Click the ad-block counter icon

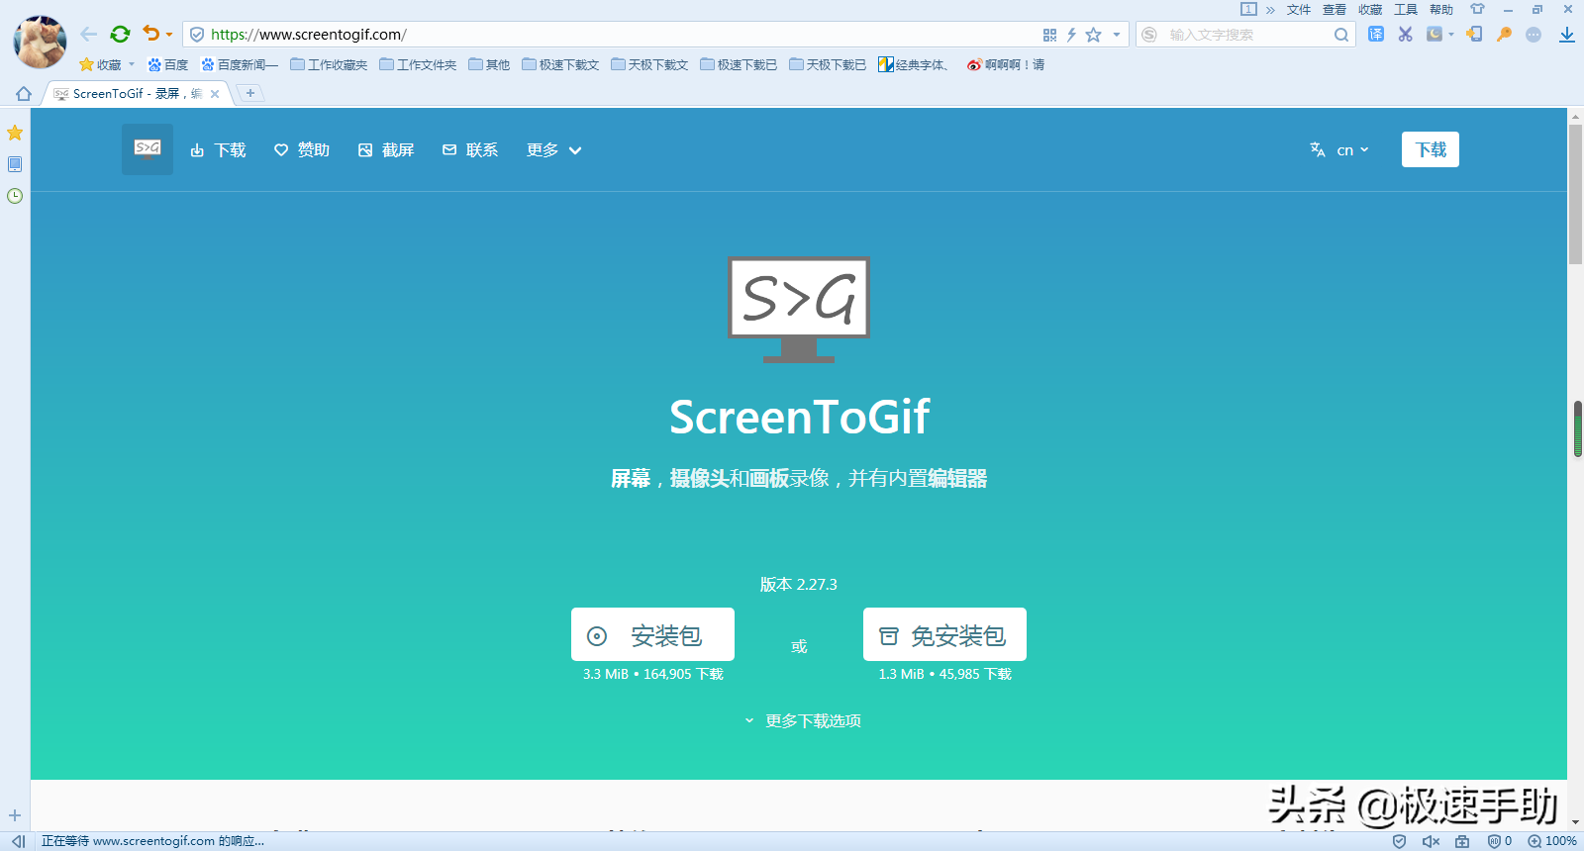click(1500, 841)
